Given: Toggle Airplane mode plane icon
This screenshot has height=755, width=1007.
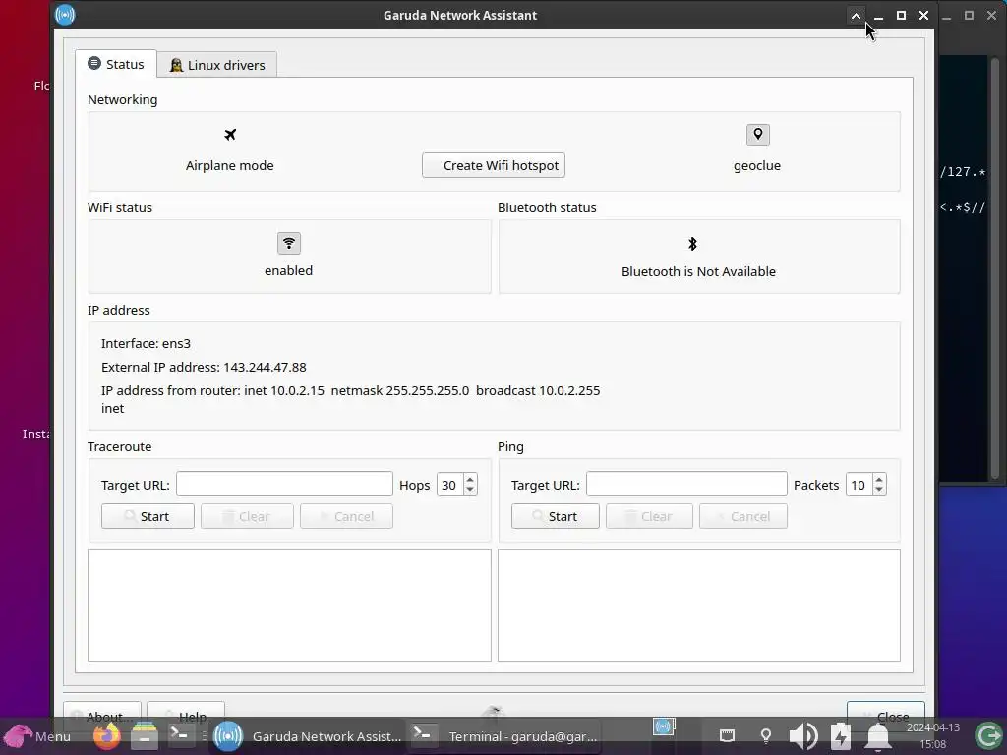Looking at the screenshot, I should pyautogui.click(x=230, y=135).
